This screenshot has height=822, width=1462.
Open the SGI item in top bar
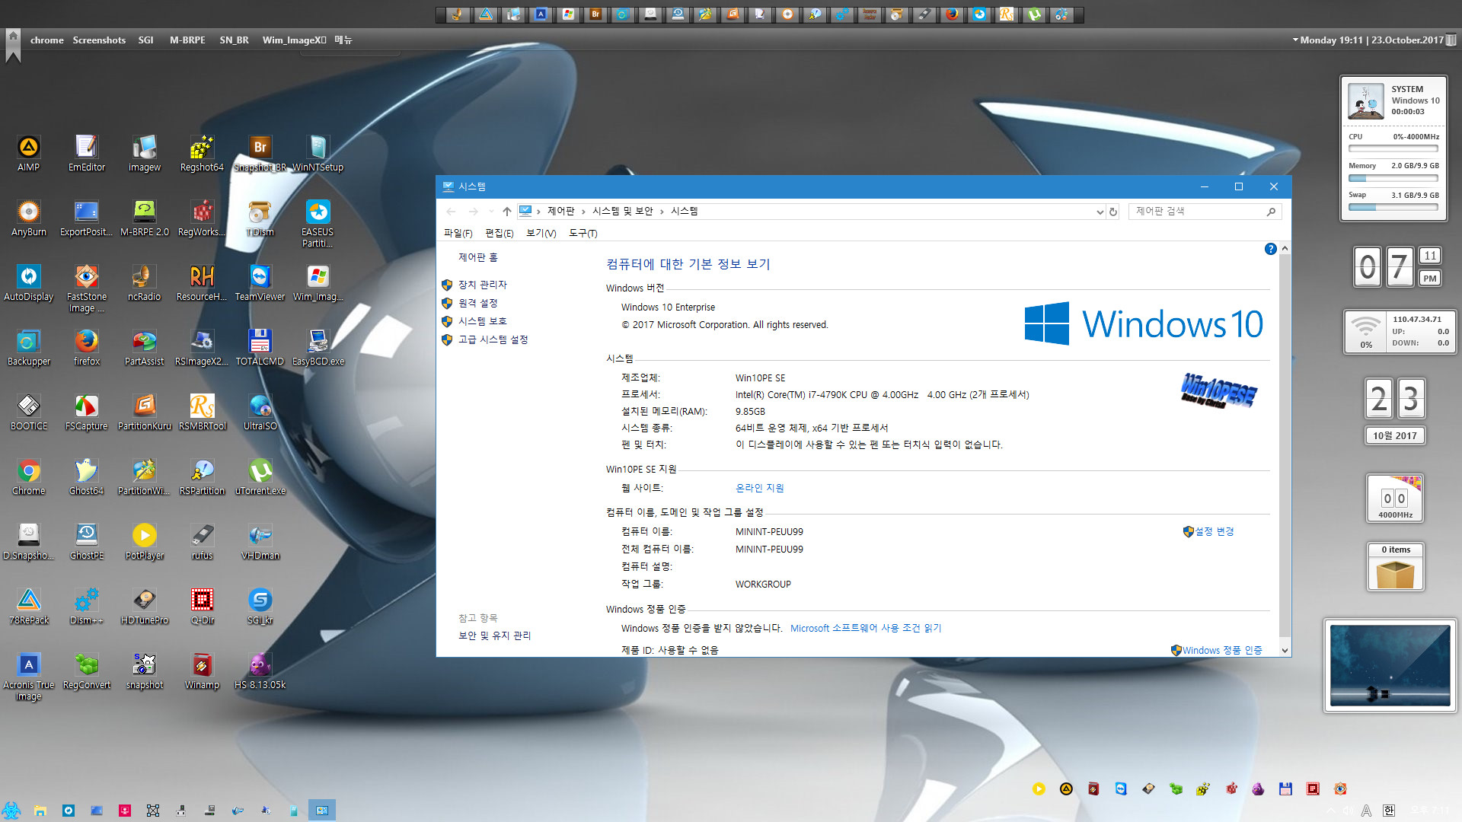coord(145,40)
